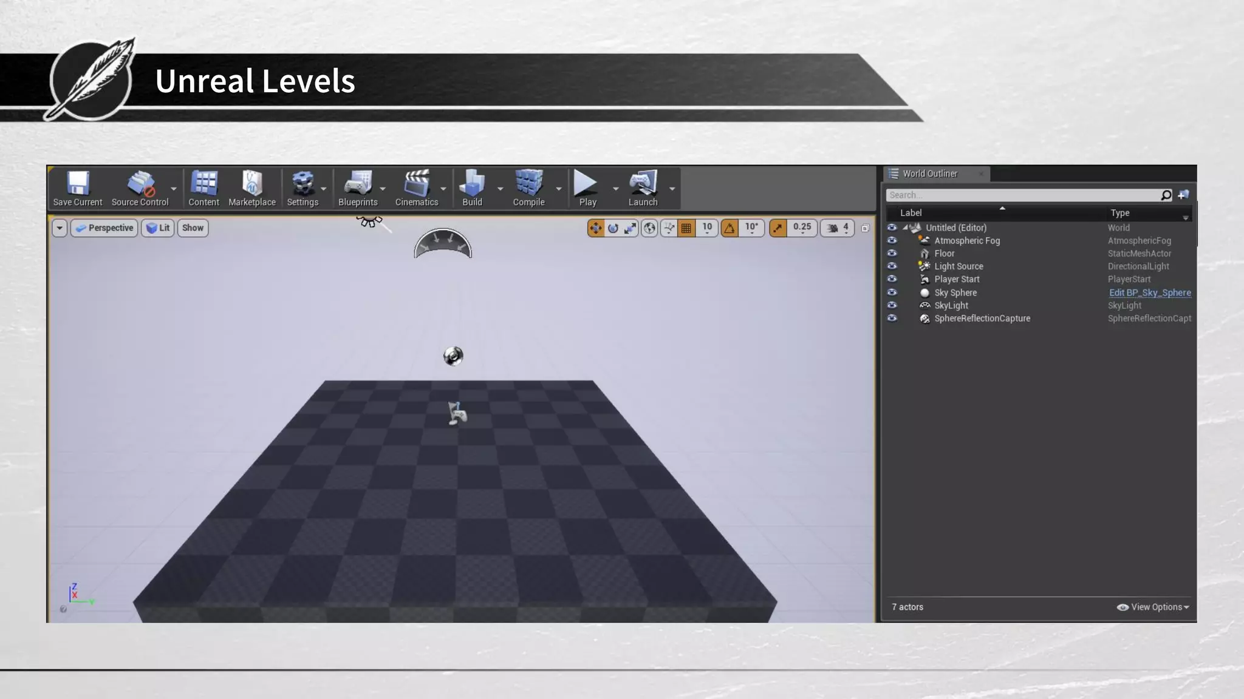
Task: Open the scale snap 0.25 dropdown
Action: click(802, 228)
